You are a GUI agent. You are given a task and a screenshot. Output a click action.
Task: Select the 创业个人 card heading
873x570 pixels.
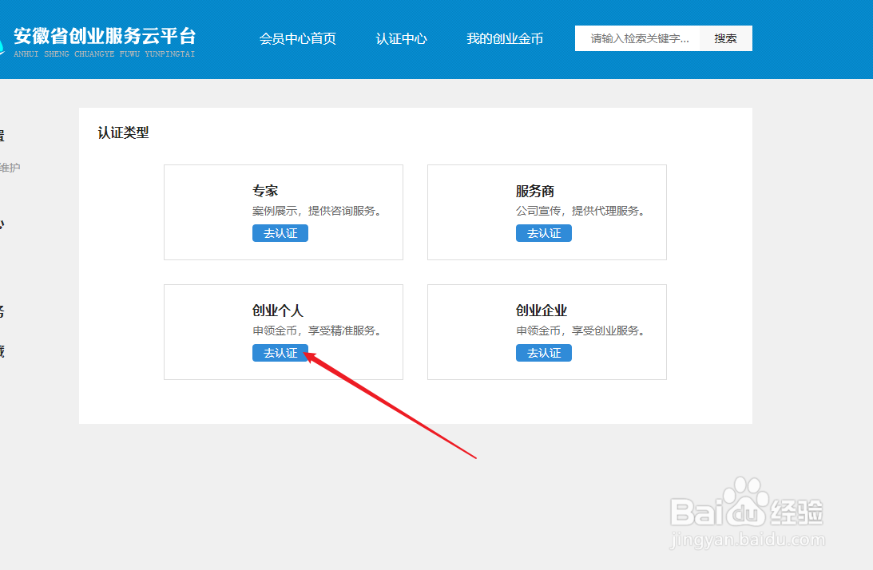point(278,311)
